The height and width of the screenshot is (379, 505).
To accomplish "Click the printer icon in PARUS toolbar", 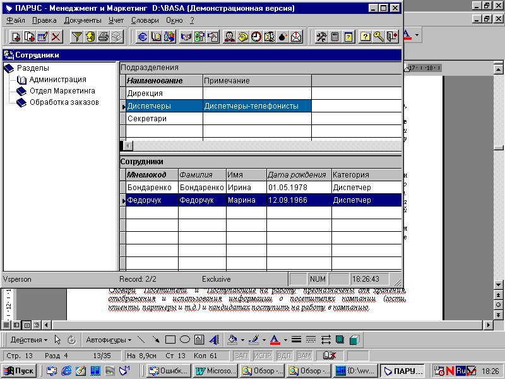I will (x=104, y=37).
